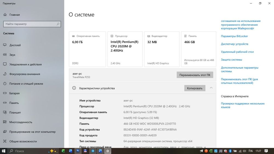The image size is (274, 154).
Task: Open the first Word icon on the taskbar
Action: [71, 151]
